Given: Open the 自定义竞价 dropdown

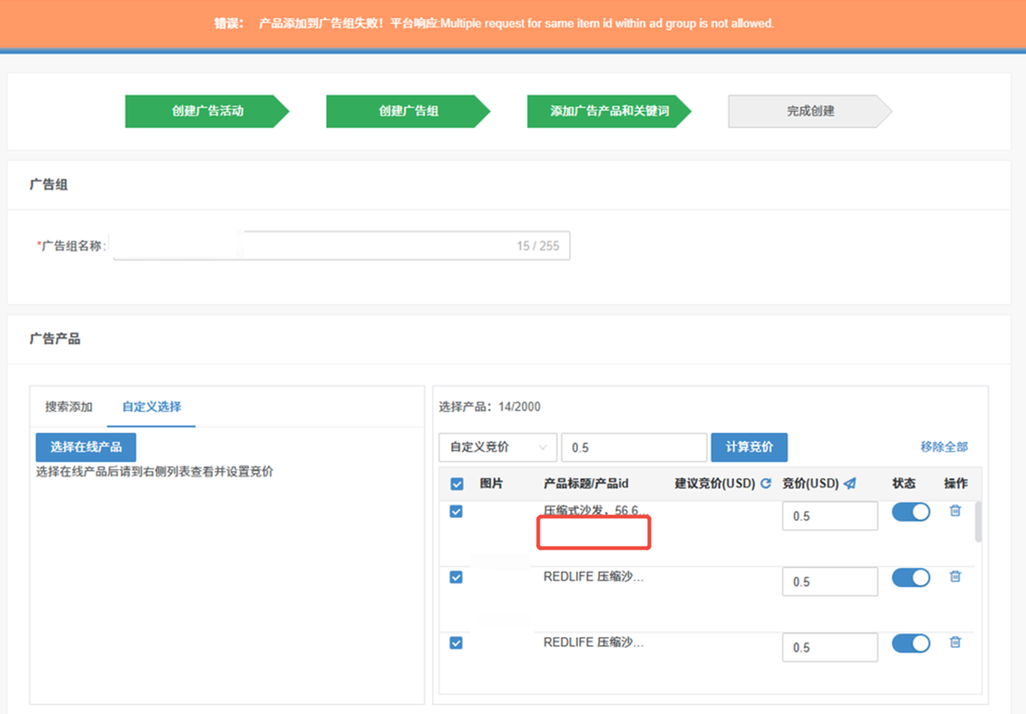Looking at the screenshot, I should coord(498,447).
